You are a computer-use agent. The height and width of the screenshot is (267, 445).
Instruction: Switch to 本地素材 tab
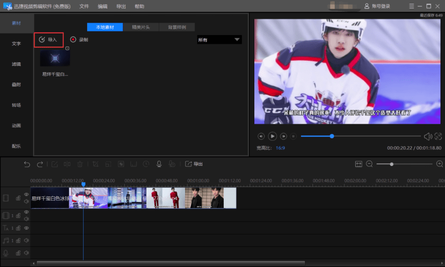[x=105, y=27]
